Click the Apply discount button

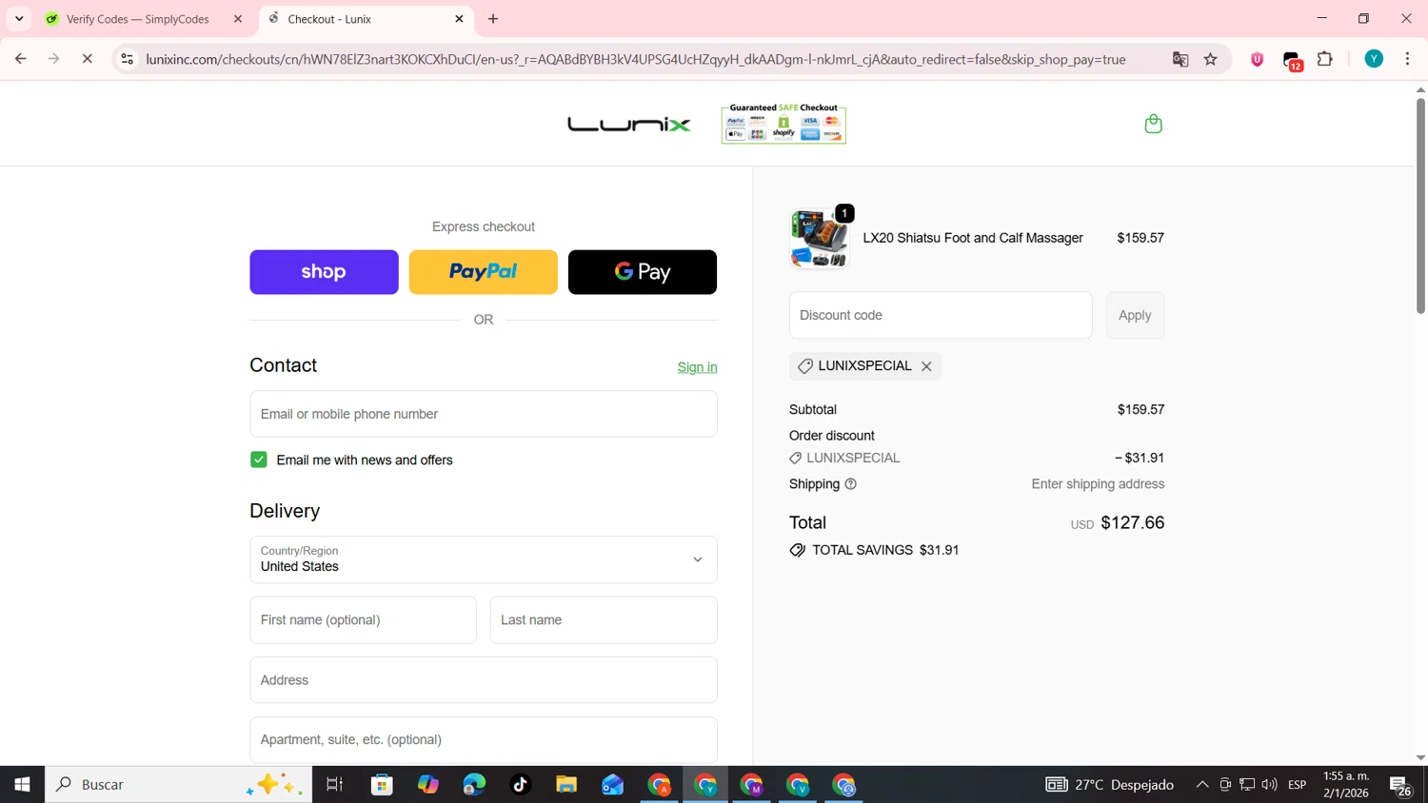[x=1135, y=315]
